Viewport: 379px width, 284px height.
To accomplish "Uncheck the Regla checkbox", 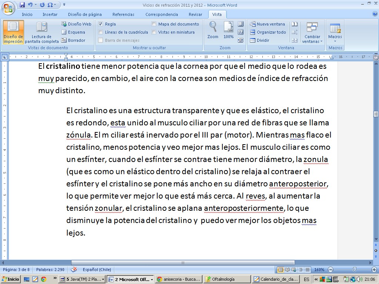I will [101, 24].
